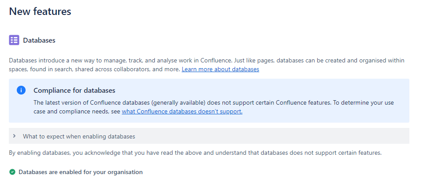Expand the chevron beside "What to expect"
427x182 pixels.
pyautogui.click(x=15, y=136)
